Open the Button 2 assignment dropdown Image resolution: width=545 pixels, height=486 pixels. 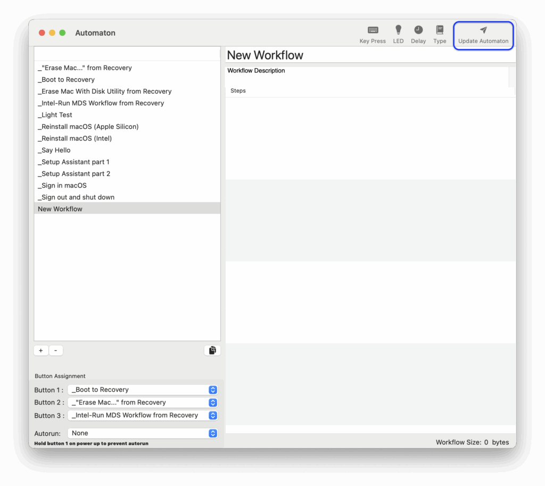143,402
